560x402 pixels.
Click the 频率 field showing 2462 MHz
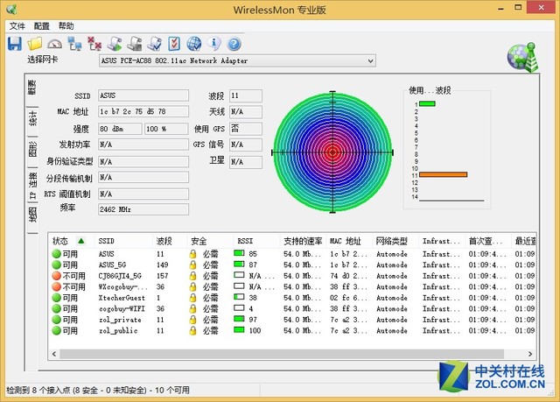point(143,209)
